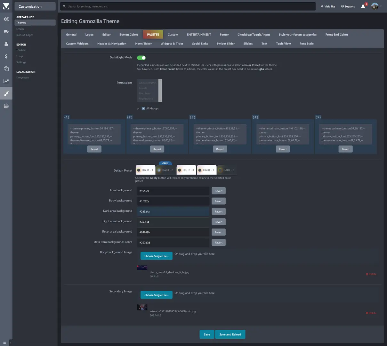Edit color preset text box 4
Image resolution: width=387 pixels, height=346 pixels.
tap(283, 134)
